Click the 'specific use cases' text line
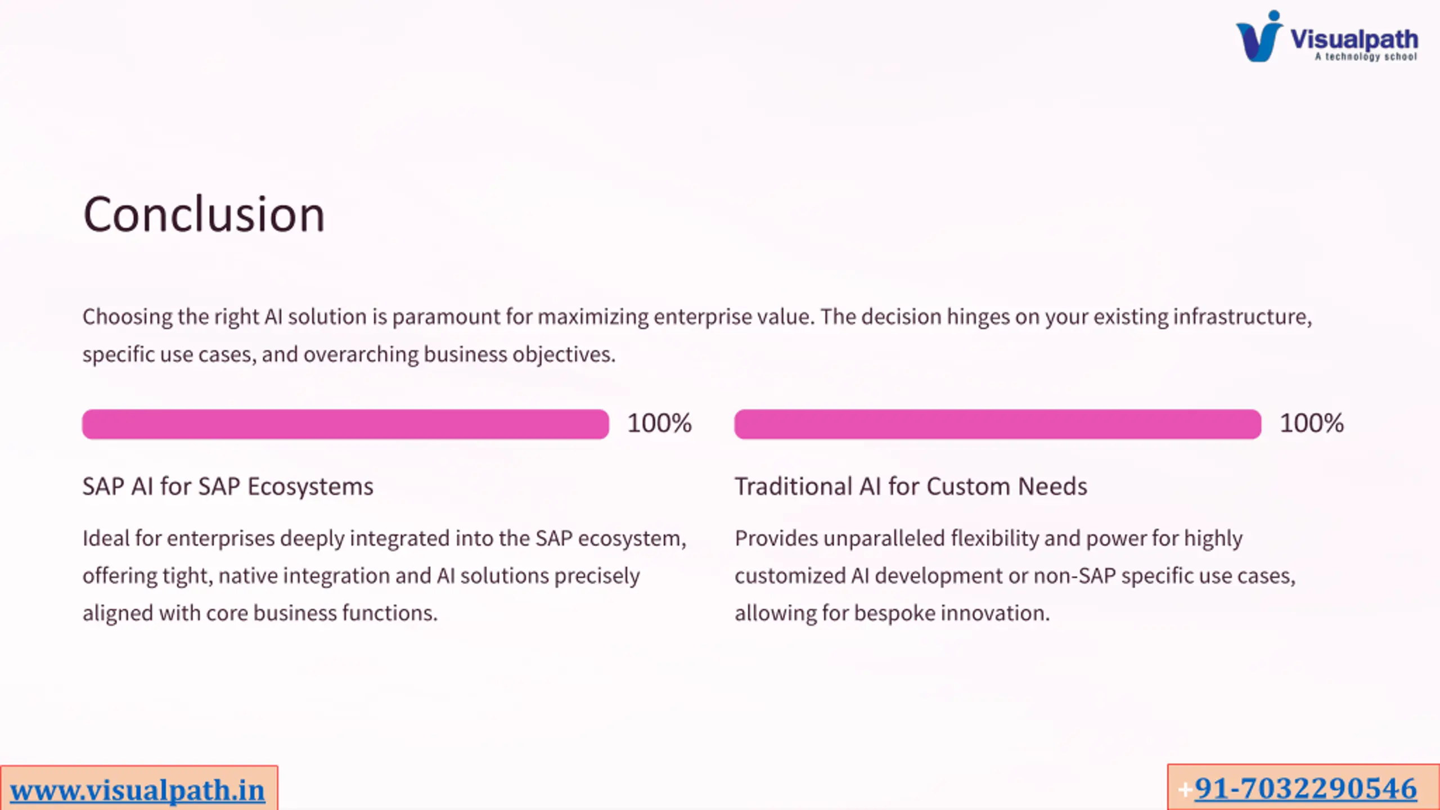Screen dimensions: 1440x810 pos(349,354)
